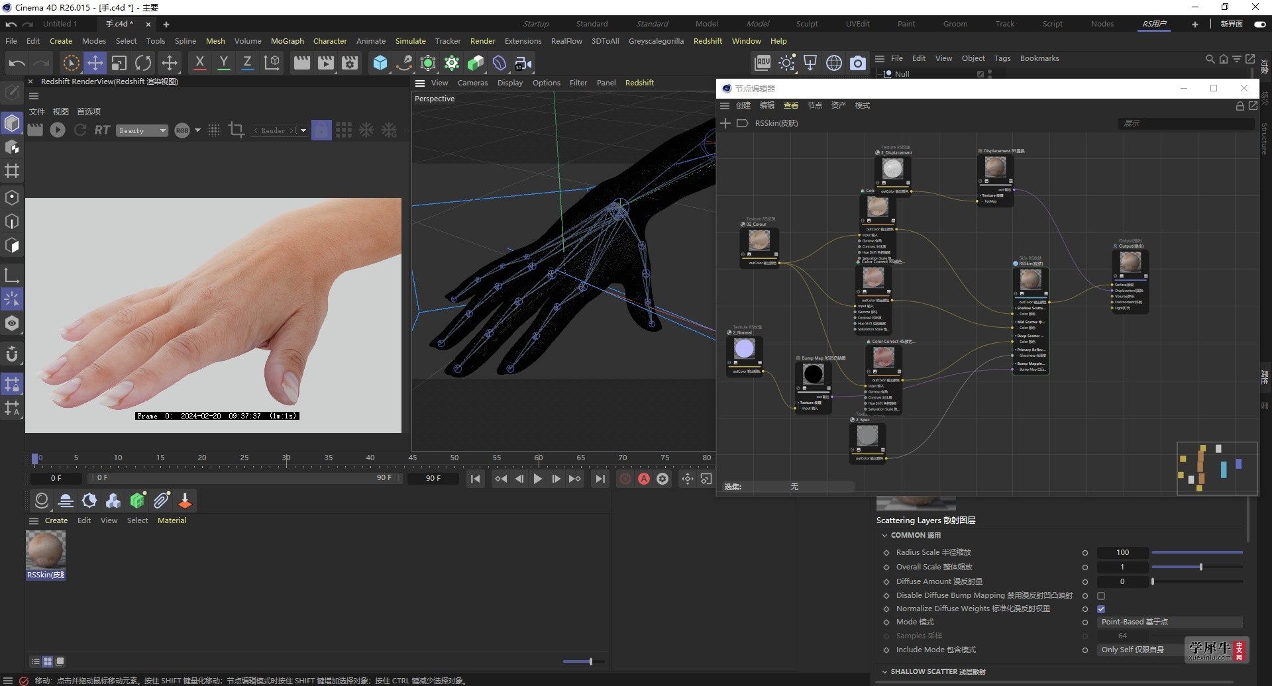The image size is (1272, 686).
Task: Open the Redshift menu in main menu bar
Action: 708,41
